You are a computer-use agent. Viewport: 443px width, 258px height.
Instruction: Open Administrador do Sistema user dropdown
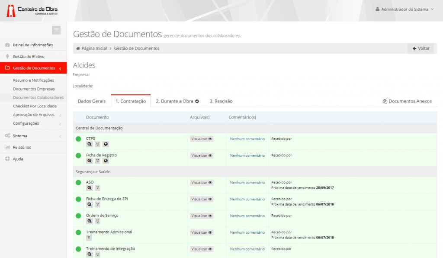click(x=404, y=9)
